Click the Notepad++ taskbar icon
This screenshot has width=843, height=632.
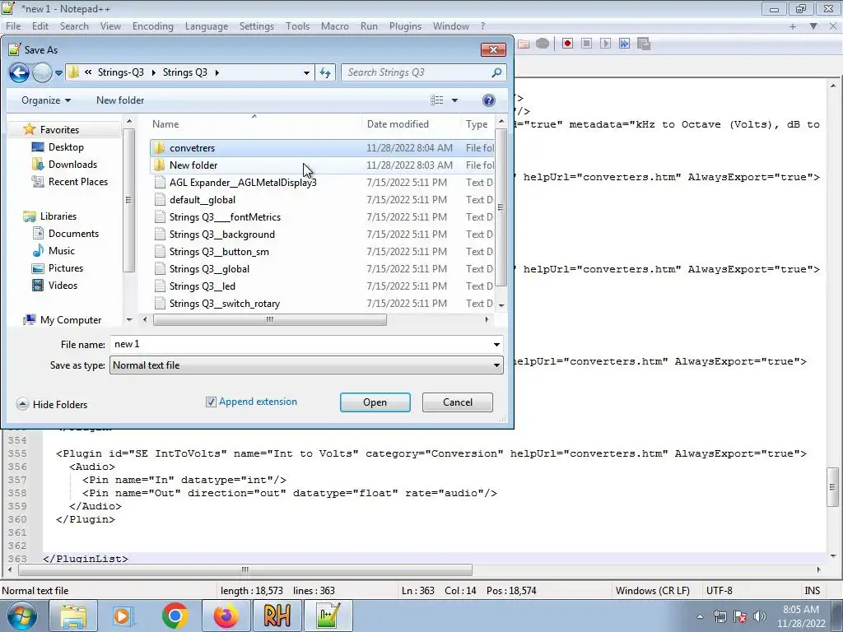pos(328,616)
